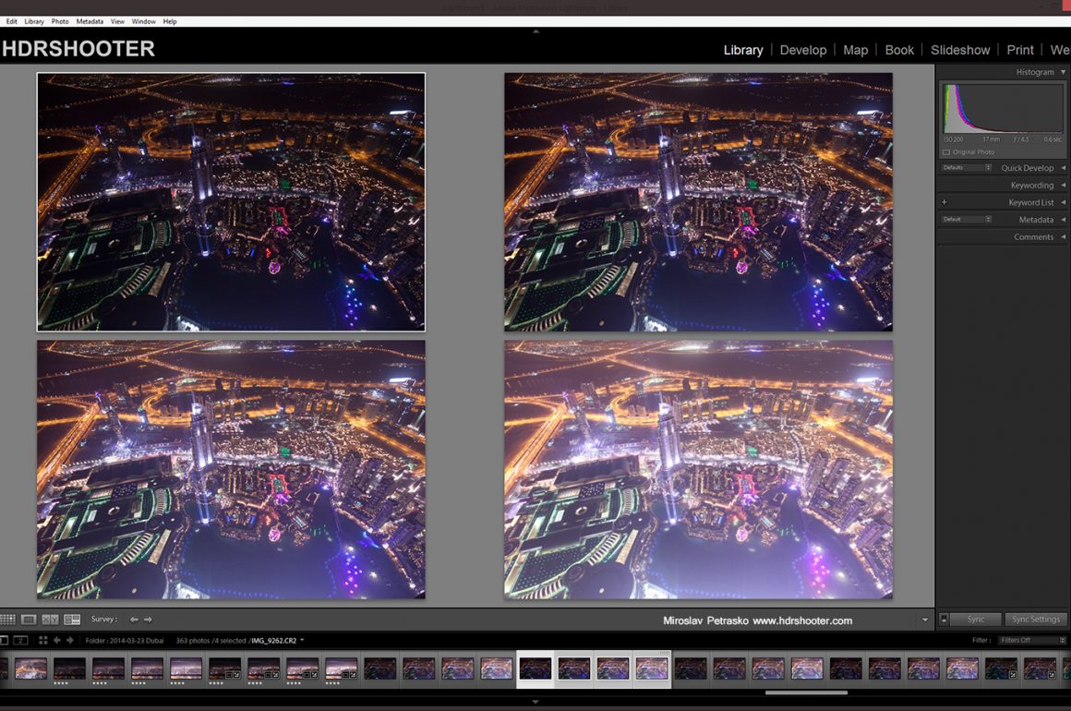Screen dimensions: 1071x711
Task: Switch to the Map module
Action: click(856, 50)
